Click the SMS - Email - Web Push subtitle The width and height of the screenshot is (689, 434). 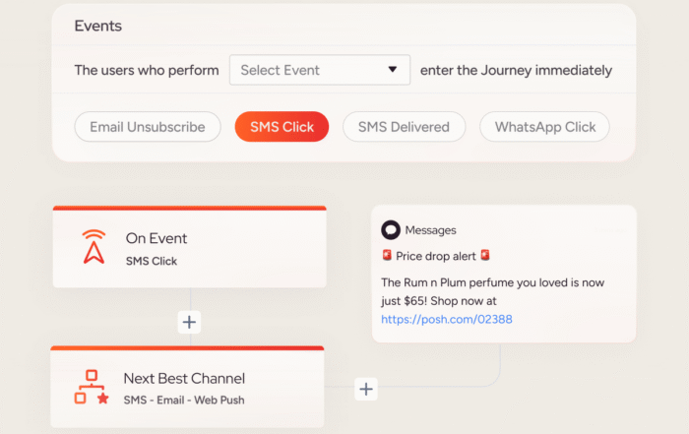[184, 400]
